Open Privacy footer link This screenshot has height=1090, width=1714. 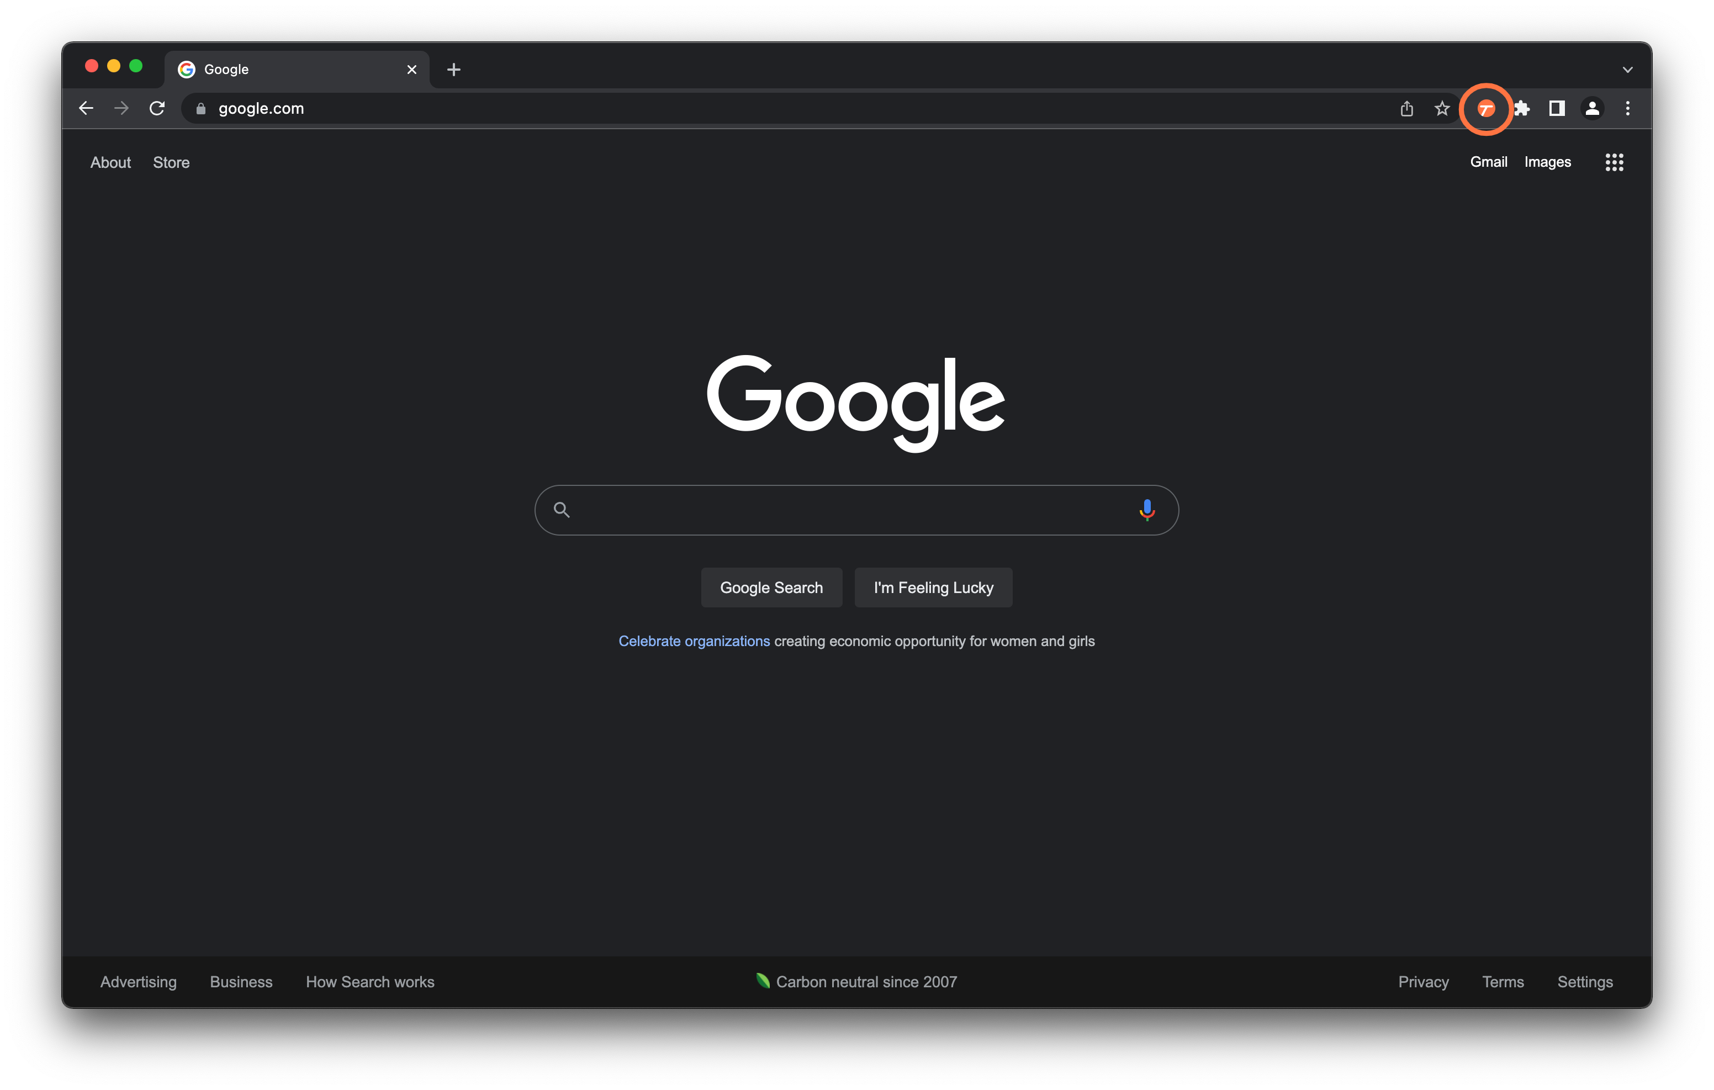click(x=1423, y=982)
